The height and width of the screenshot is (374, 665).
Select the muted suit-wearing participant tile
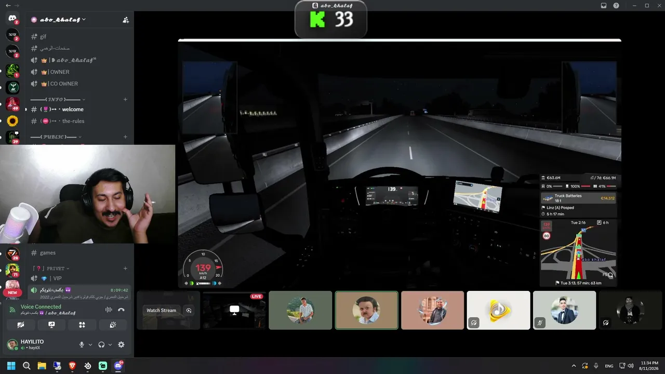pyautogui.click(x=565, y=310)
